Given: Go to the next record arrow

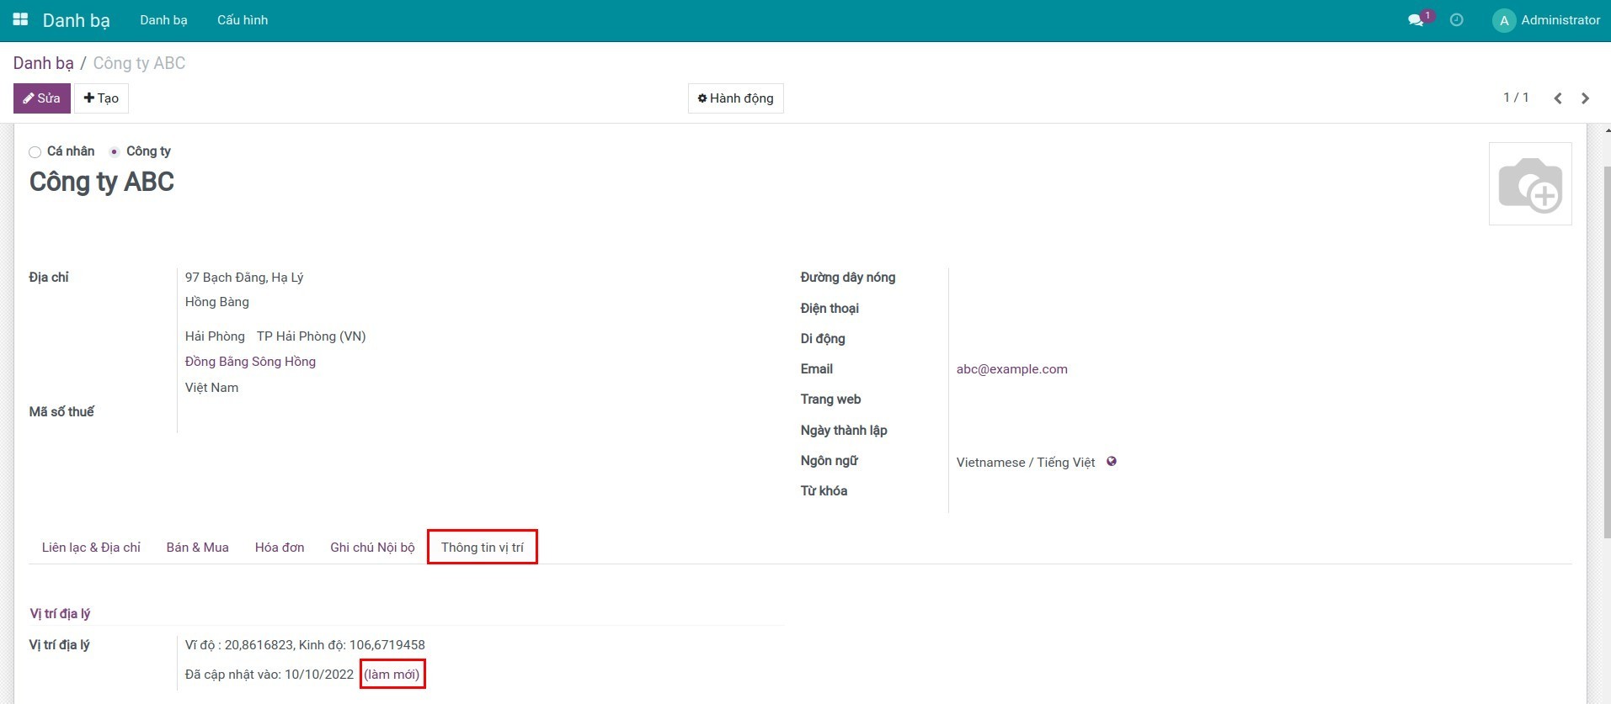Looking at the screenshot, I should (x=1585, y=98).
